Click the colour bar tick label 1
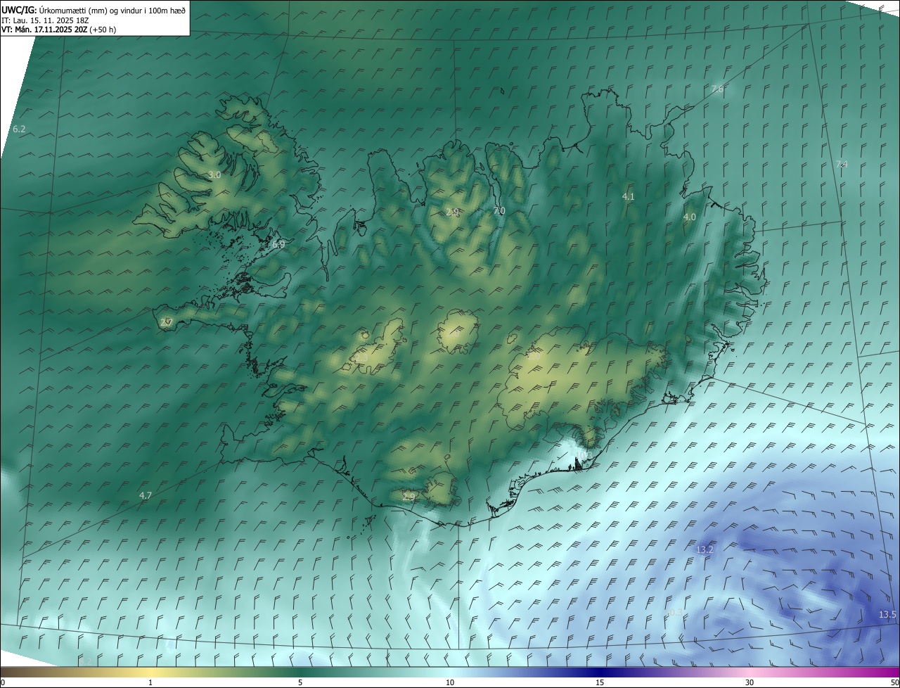900x688 pixels. click(x=150, y=682)
